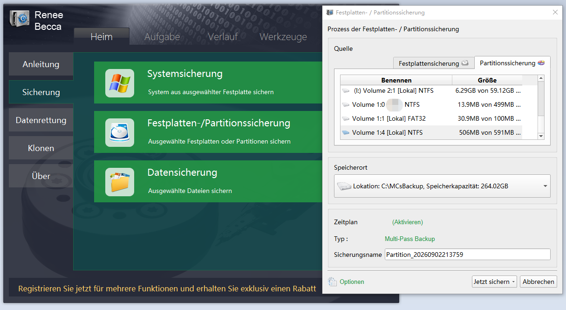
Task: Close the Festplatten- / Partitionssicherung dialog
Action: [555, 13]
